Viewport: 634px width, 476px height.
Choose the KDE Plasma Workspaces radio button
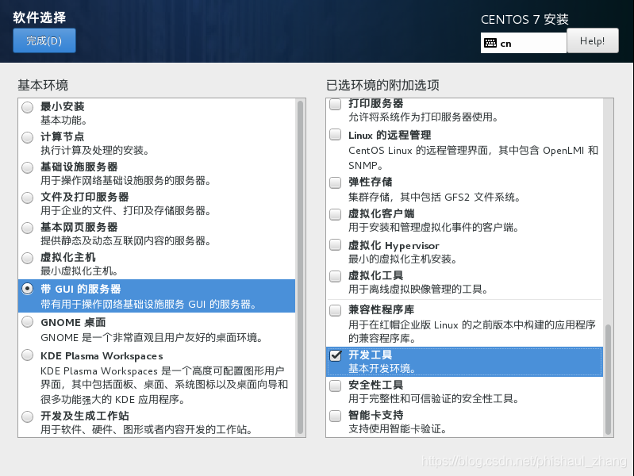28,355
